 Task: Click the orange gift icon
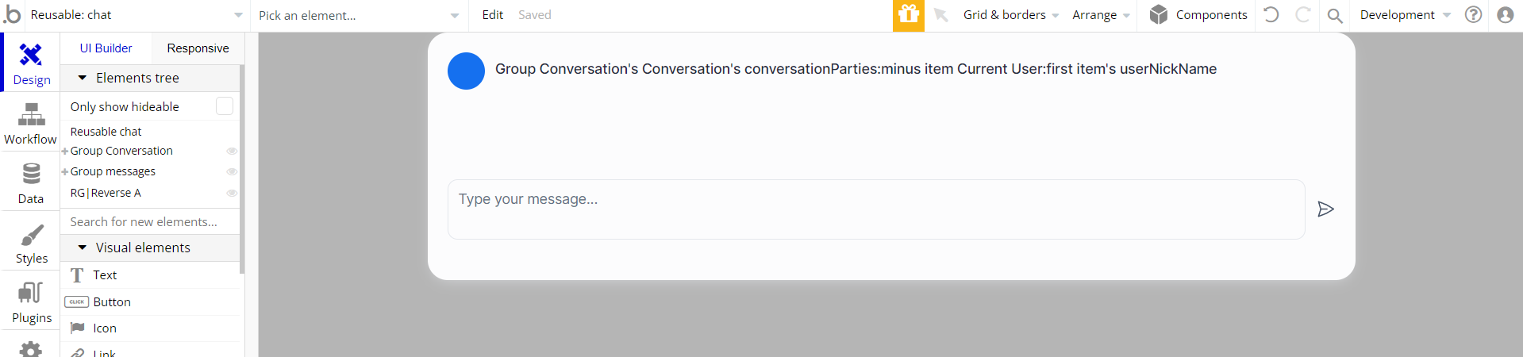908,15
